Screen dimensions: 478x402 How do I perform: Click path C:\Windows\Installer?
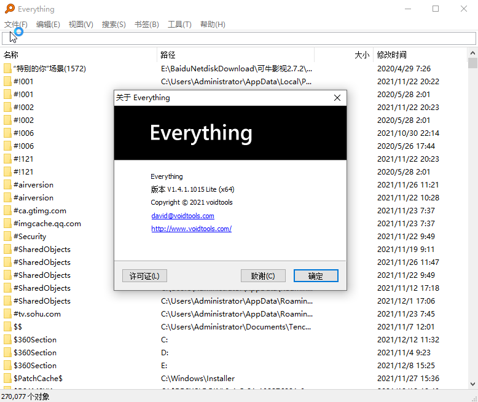tap(198, 379)
